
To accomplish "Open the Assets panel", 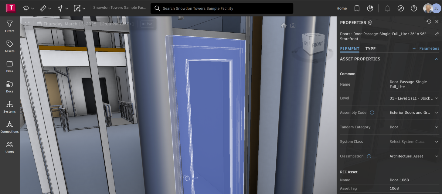I will pos(9,47).
